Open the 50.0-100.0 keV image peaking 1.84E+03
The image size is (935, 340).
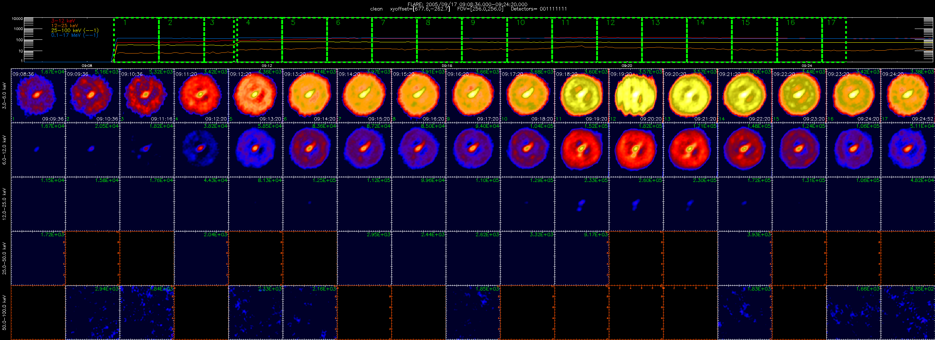point(147,313)
